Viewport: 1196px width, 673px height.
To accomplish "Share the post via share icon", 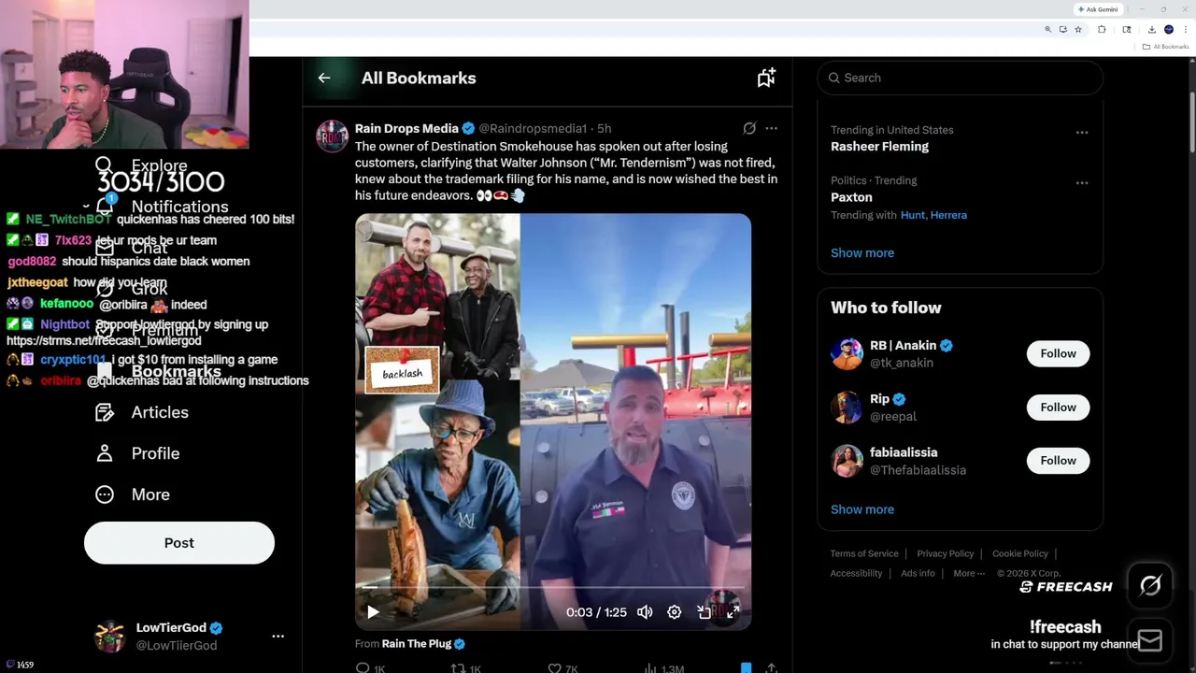I will 771,667.
